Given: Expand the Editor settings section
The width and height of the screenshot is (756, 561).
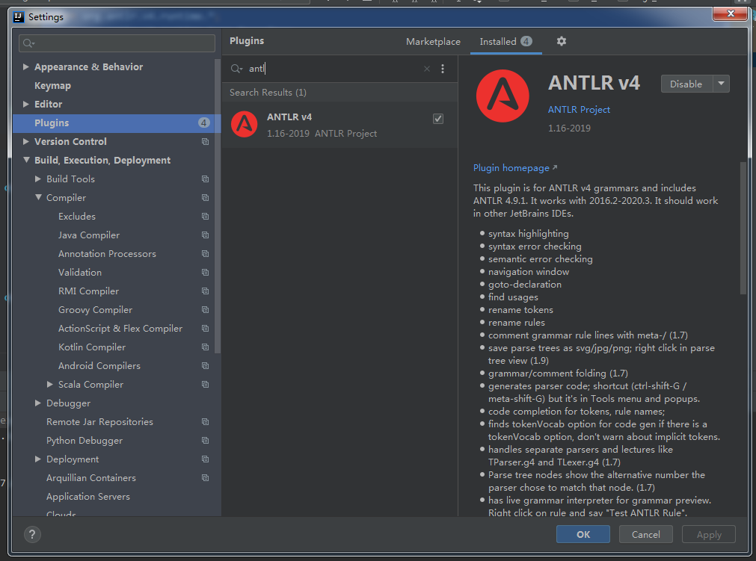Looking at the screenshot, I should click(26, 104).
